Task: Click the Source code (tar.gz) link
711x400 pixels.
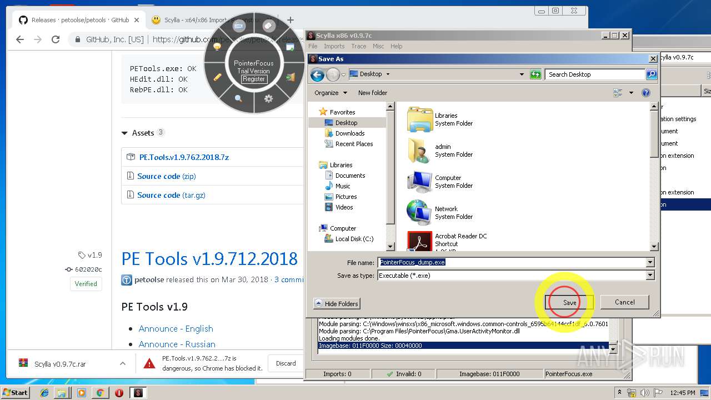Action: 172,195
